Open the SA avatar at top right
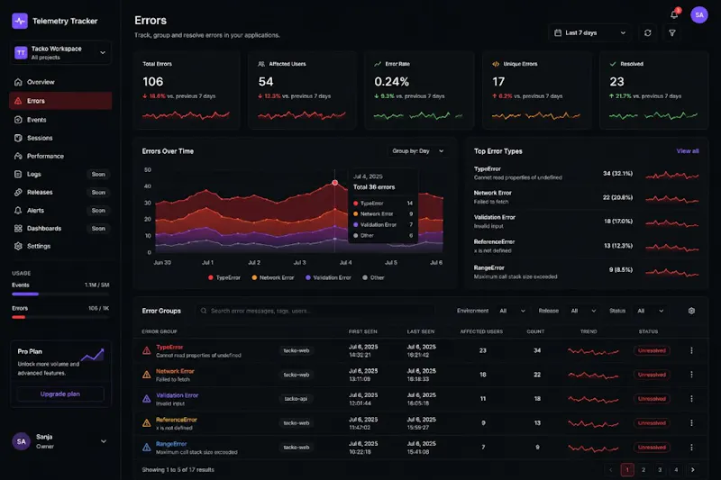 (699, 14)
